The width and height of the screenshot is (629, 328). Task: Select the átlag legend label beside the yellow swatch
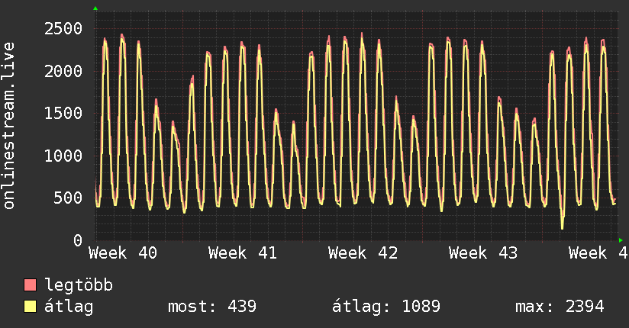tap(69, 307)
